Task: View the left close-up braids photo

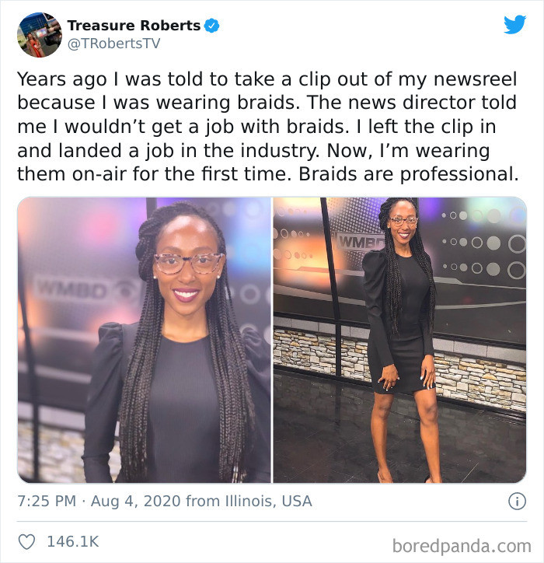Action: 145,340
